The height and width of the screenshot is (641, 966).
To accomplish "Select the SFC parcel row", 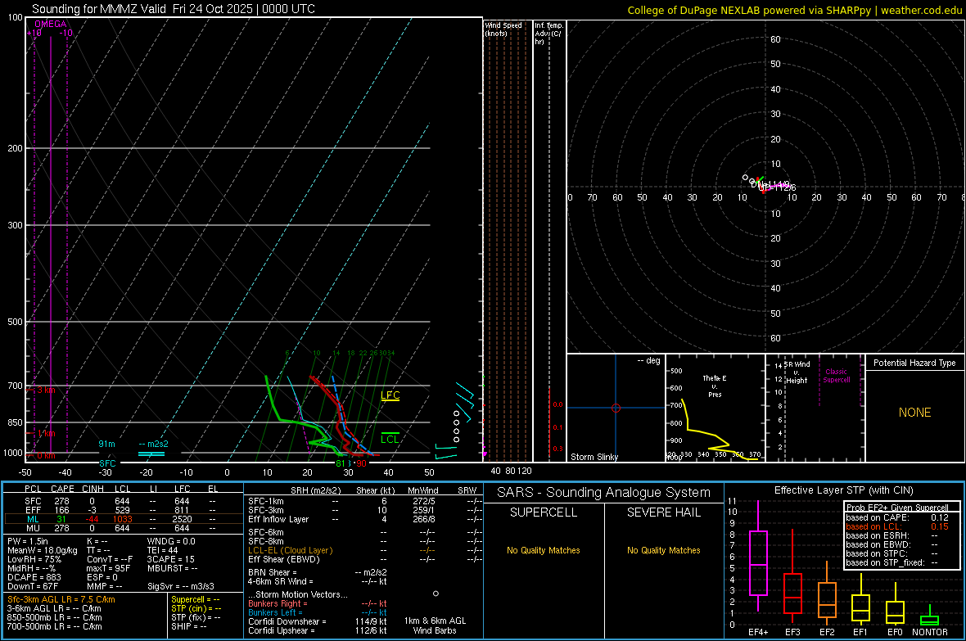I will point(33,500).
